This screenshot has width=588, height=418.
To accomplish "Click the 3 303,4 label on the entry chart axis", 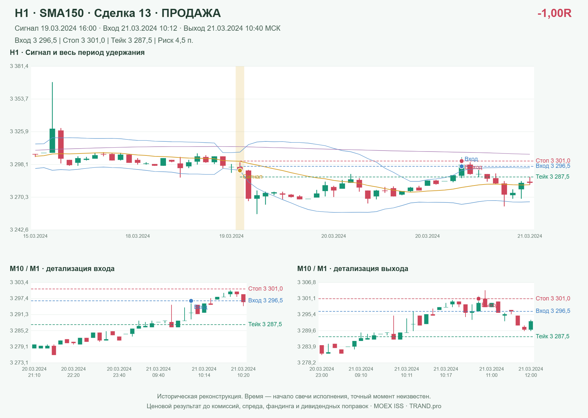I will 19,282.
